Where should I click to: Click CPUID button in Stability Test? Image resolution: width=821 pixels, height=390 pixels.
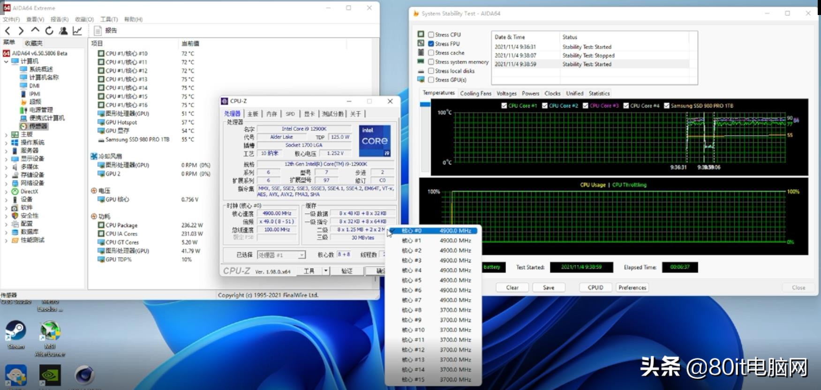[x=595, y=287]
